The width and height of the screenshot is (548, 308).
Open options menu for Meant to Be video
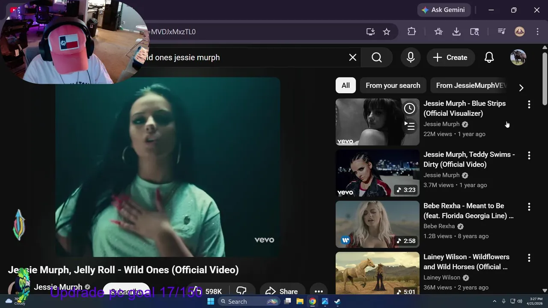(x=529, y=207)
